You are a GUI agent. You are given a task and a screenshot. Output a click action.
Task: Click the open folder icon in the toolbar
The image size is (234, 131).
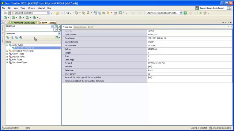pyautogui.click(x=57, y=13)
